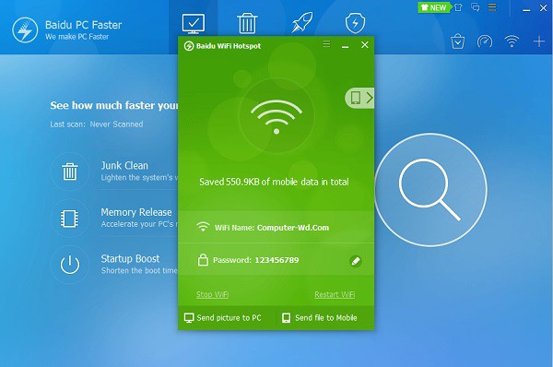Edit password with the pencil icon
The height and width of the screenshot is (367, 553).
pos(356,261)
